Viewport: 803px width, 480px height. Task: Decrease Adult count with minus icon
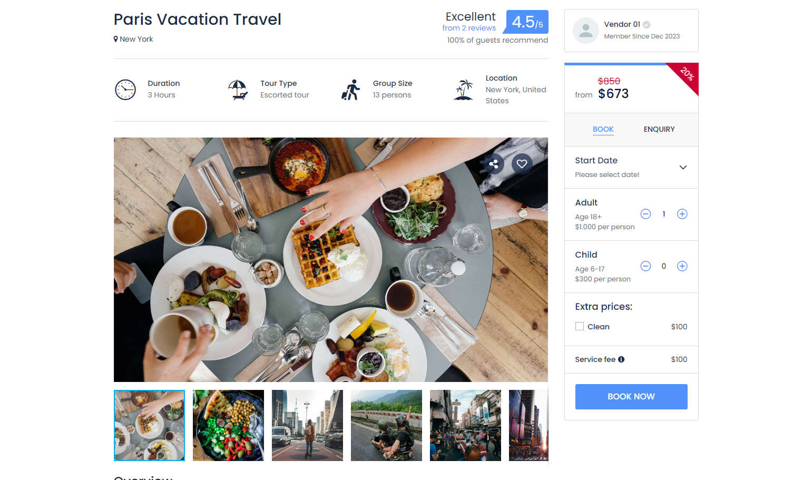point(645,214)
